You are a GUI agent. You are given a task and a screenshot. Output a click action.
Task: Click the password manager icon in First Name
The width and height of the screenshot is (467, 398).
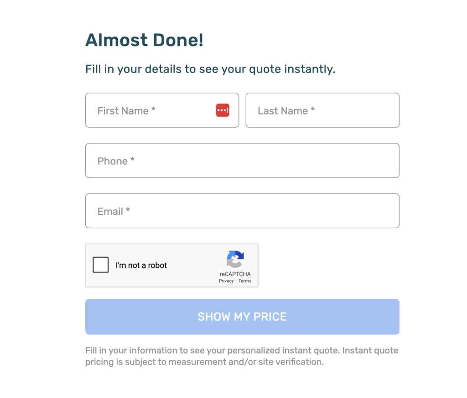pos(223,110)
